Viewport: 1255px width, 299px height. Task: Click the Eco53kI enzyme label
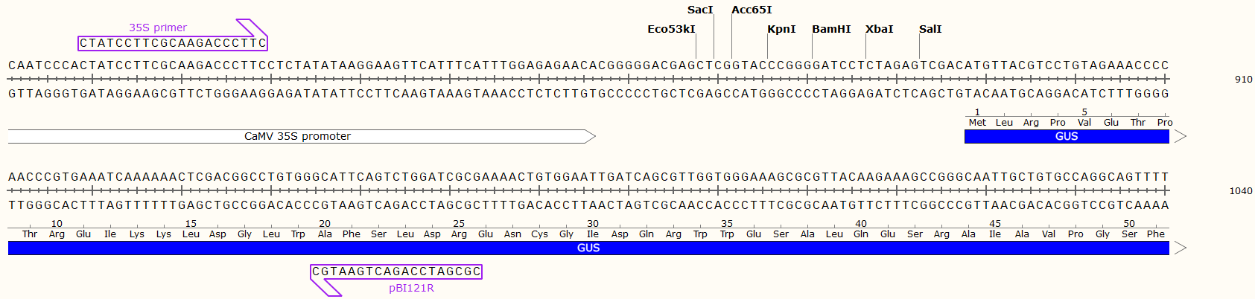click(671, 29)
